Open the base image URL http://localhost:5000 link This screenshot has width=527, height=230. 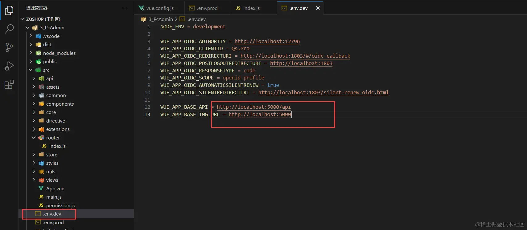pyautogui.click(x=260, y=114)
